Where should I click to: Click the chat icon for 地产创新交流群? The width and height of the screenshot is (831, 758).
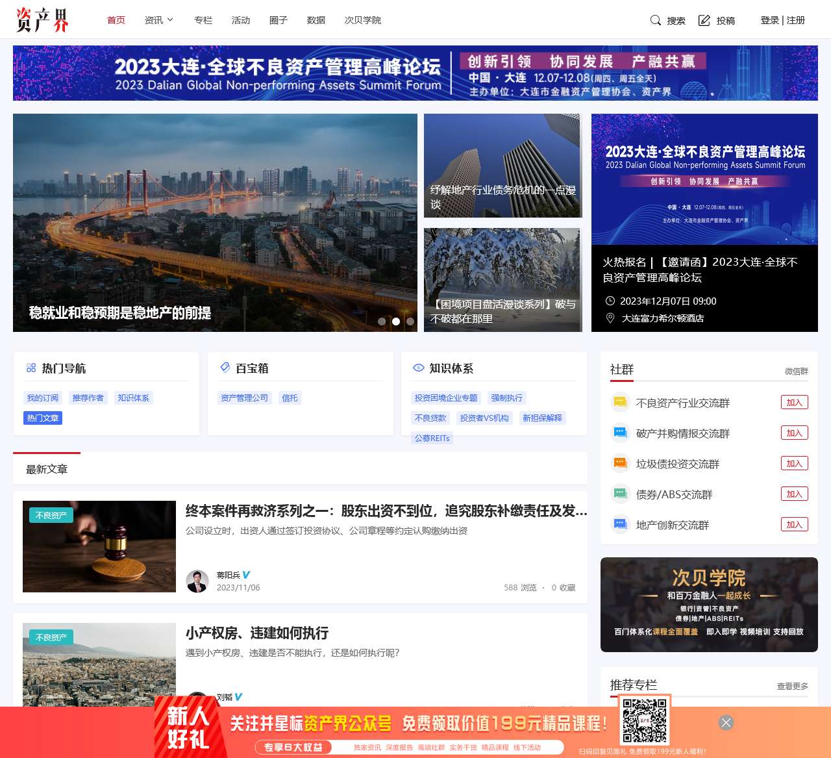pyautogui.click(x=620, y=525)
